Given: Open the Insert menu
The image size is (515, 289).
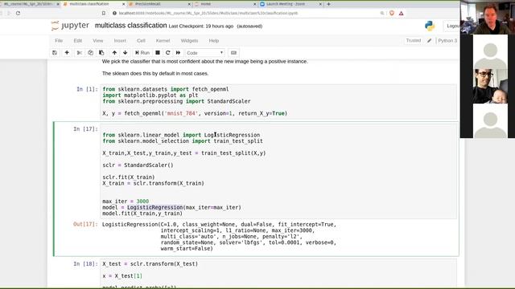Looking at the screenshot, I should (x=120, y=41).
